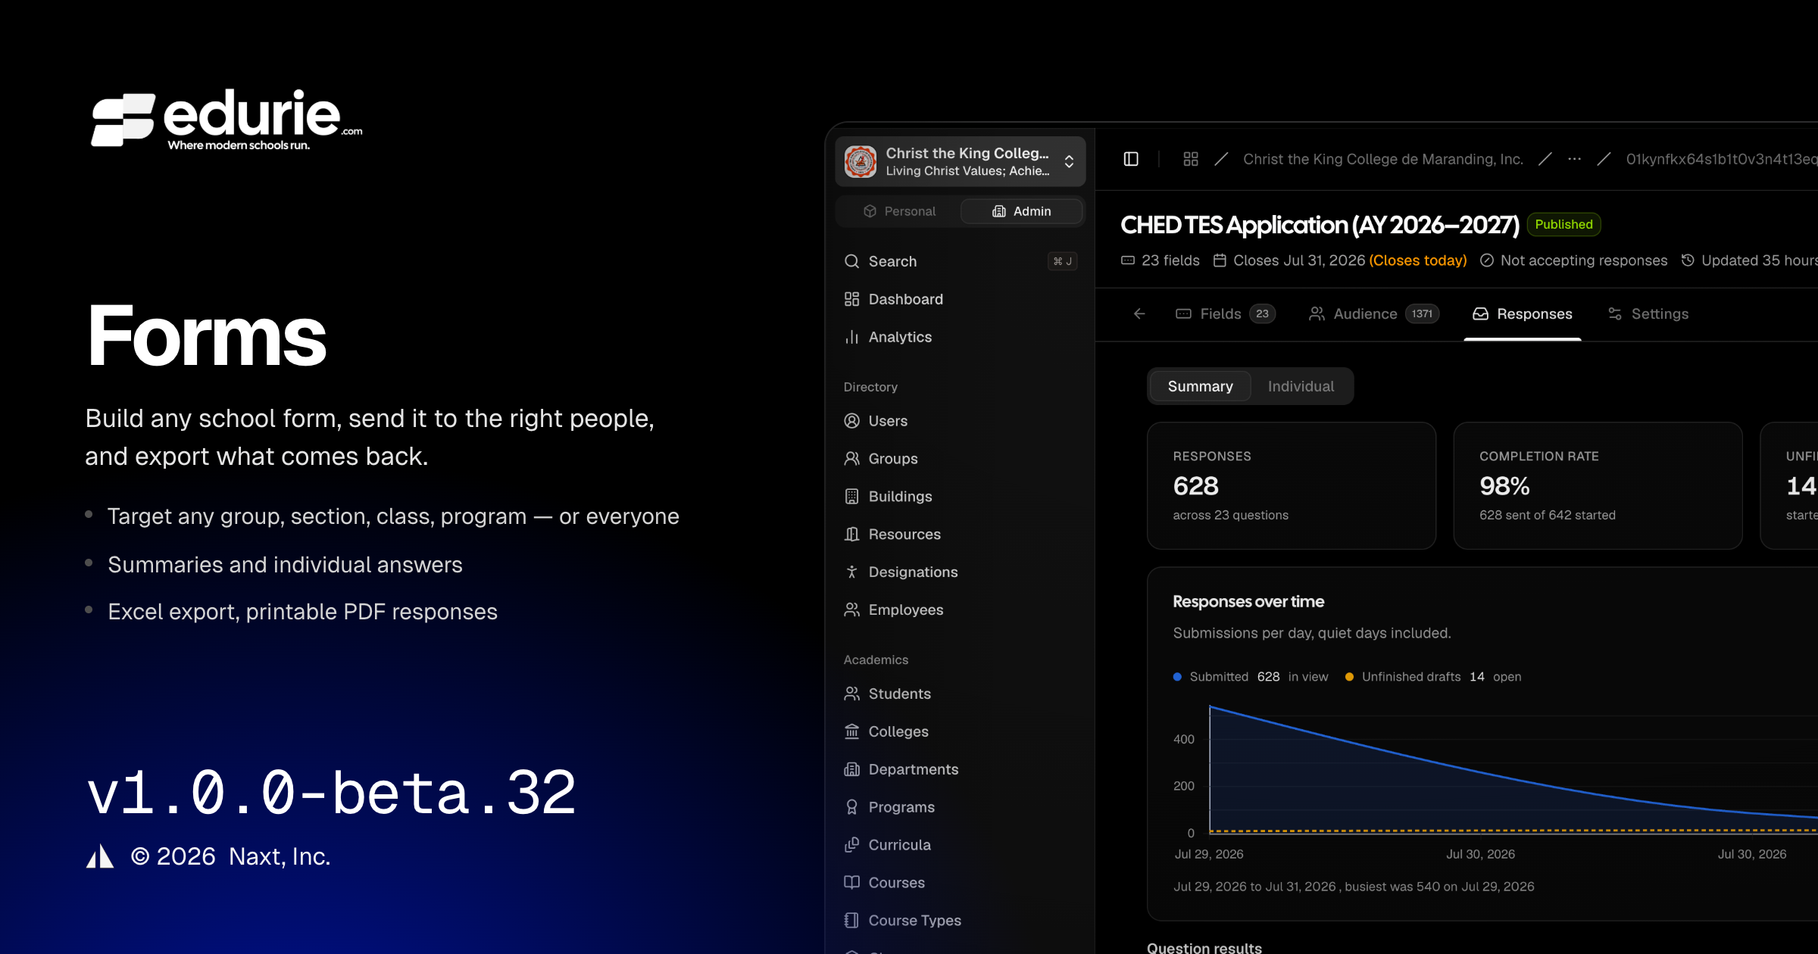Click the Not accepting responses status icon
The height and width of the screenshot is (954, 1818).
point(1487,260)
